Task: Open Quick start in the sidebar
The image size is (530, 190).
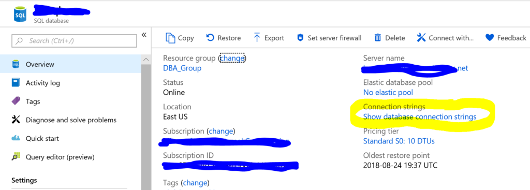Action: [x=70, y=138]
